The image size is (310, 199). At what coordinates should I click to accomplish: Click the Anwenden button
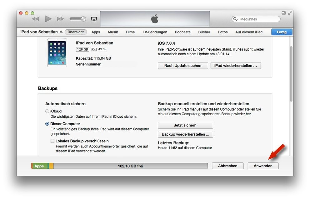tap(263, 166)
